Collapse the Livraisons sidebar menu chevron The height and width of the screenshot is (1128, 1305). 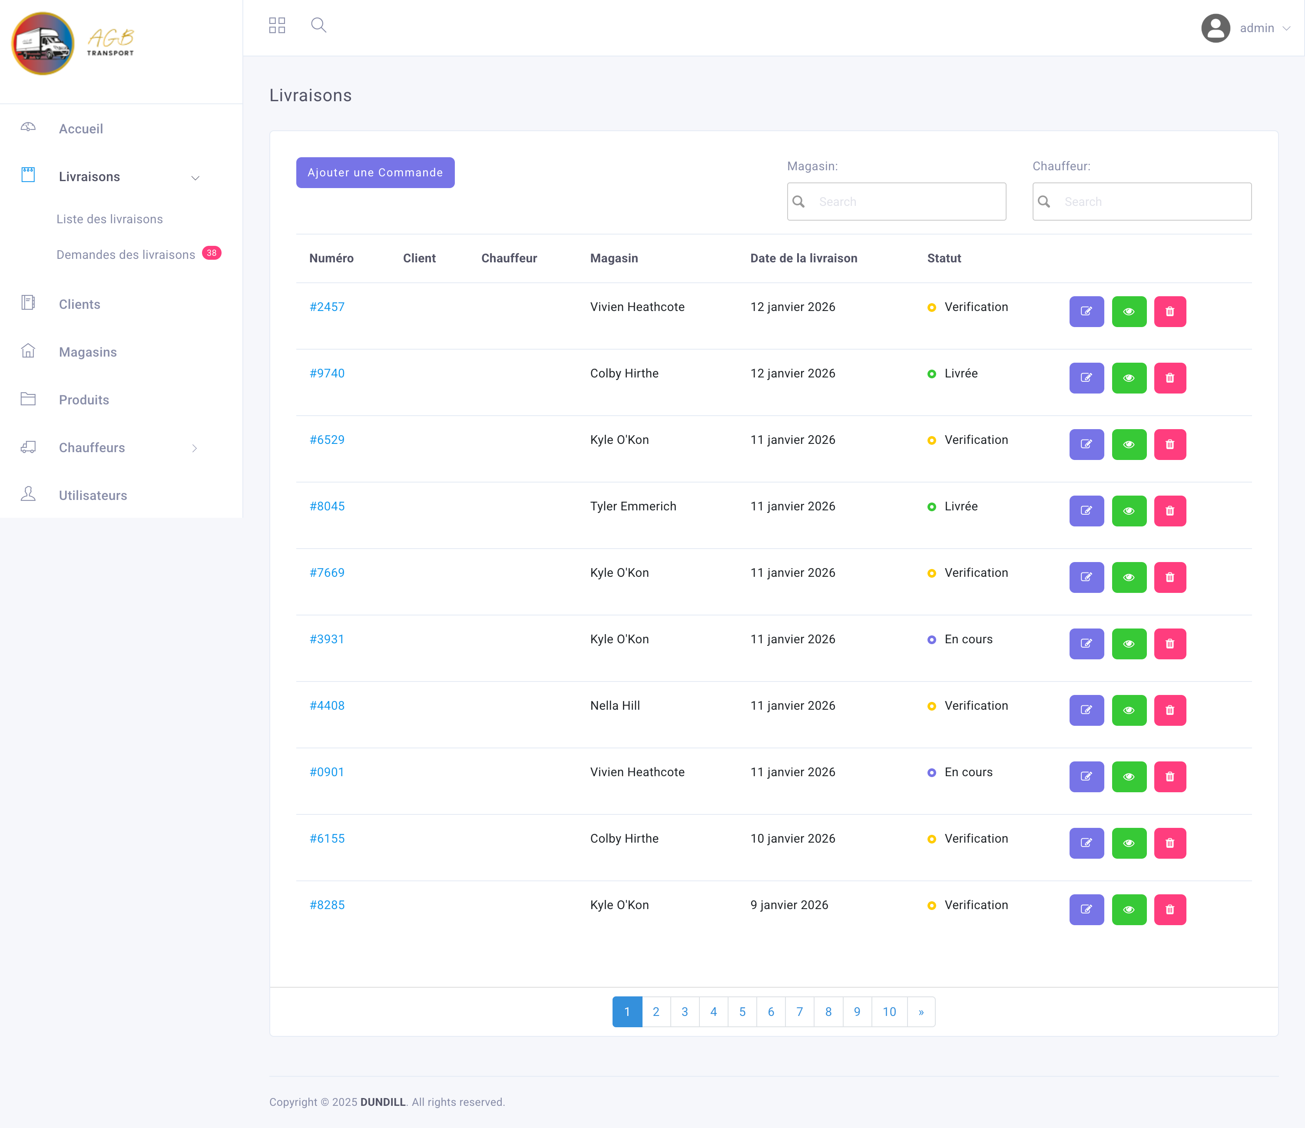(x=195, y=178)
